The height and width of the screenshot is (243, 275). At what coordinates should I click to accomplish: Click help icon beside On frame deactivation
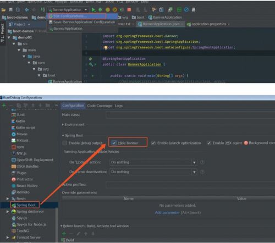202,172
